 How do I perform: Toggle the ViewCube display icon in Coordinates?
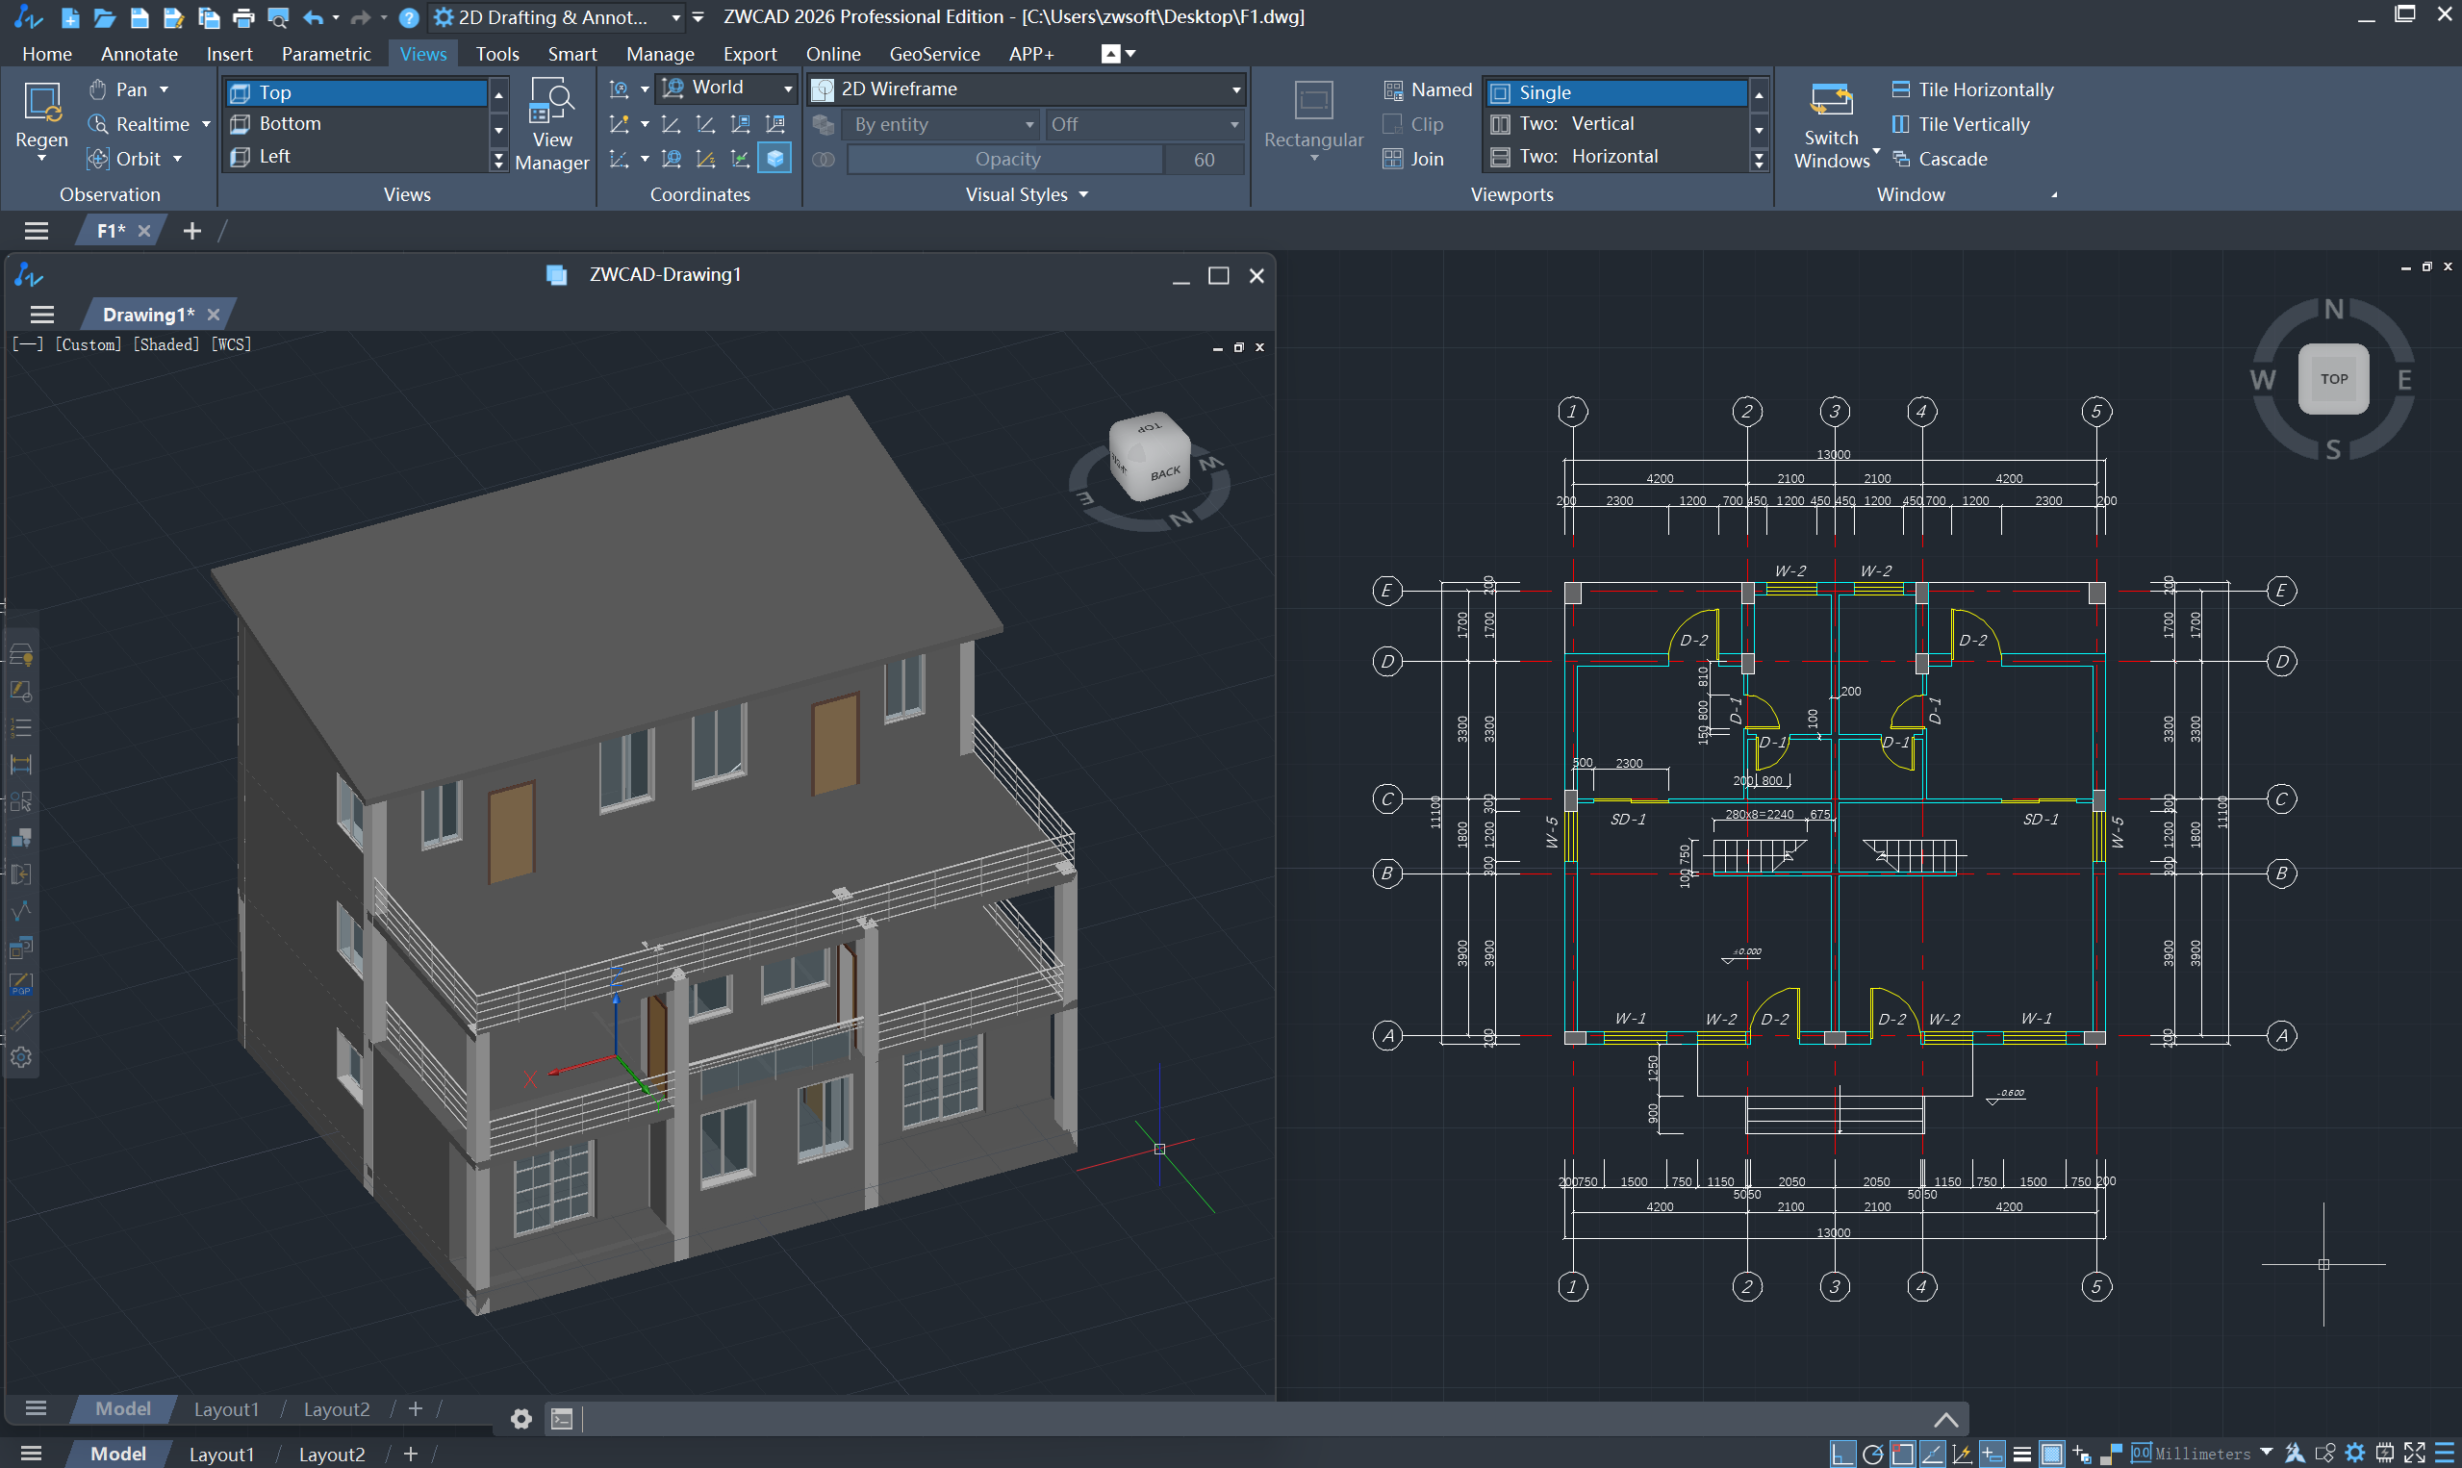[774, 159]
